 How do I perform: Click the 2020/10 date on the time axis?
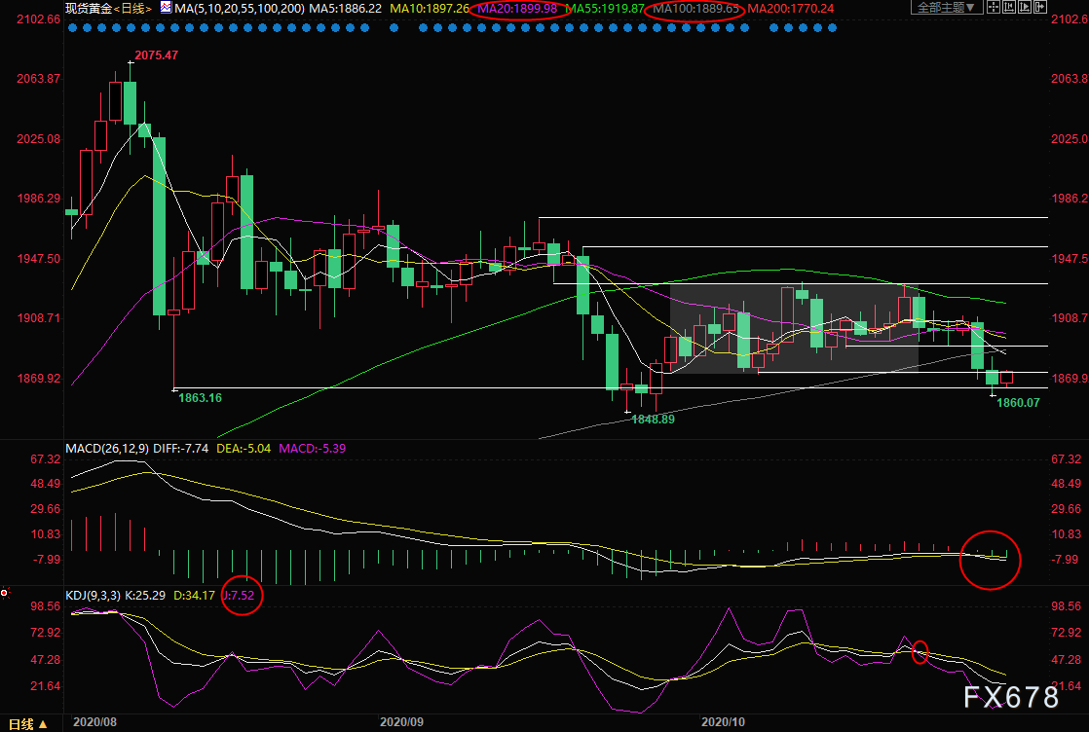coord(722,723)
